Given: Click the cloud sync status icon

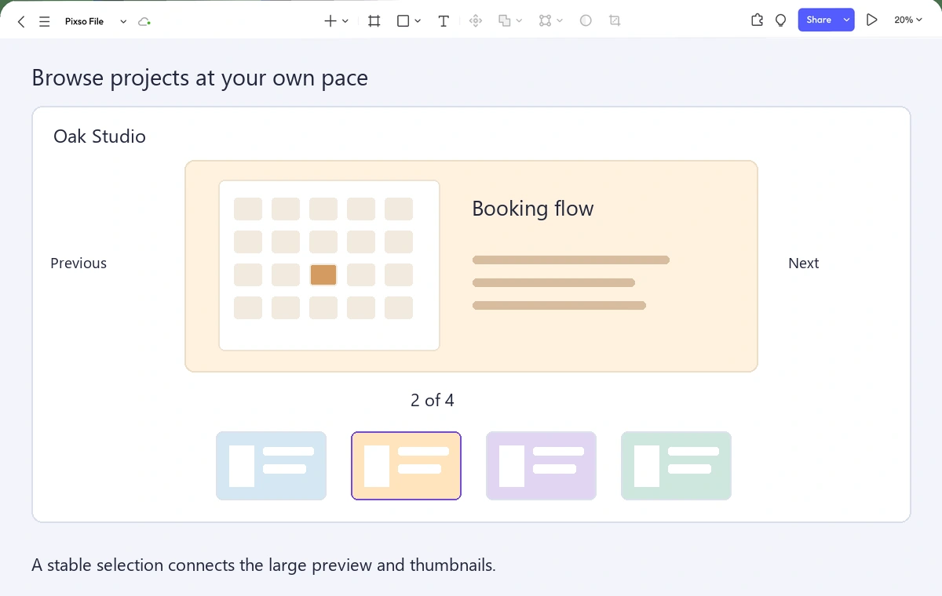Looking at the screenshot, I should [x=144, y=22].
